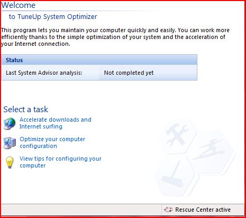Screen dimensions: 246x218
Task: Click the Not completed yet status value
Action: click(x=129, y=73)
